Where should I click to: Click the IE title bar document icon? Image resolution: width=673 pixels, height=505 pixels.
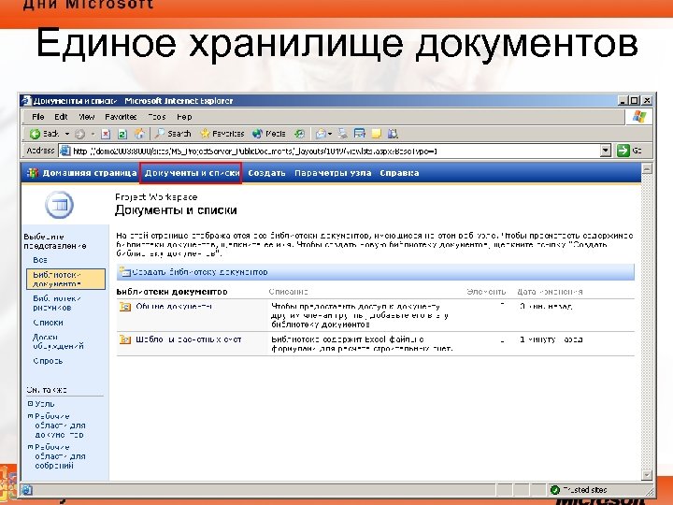point(26,101)
